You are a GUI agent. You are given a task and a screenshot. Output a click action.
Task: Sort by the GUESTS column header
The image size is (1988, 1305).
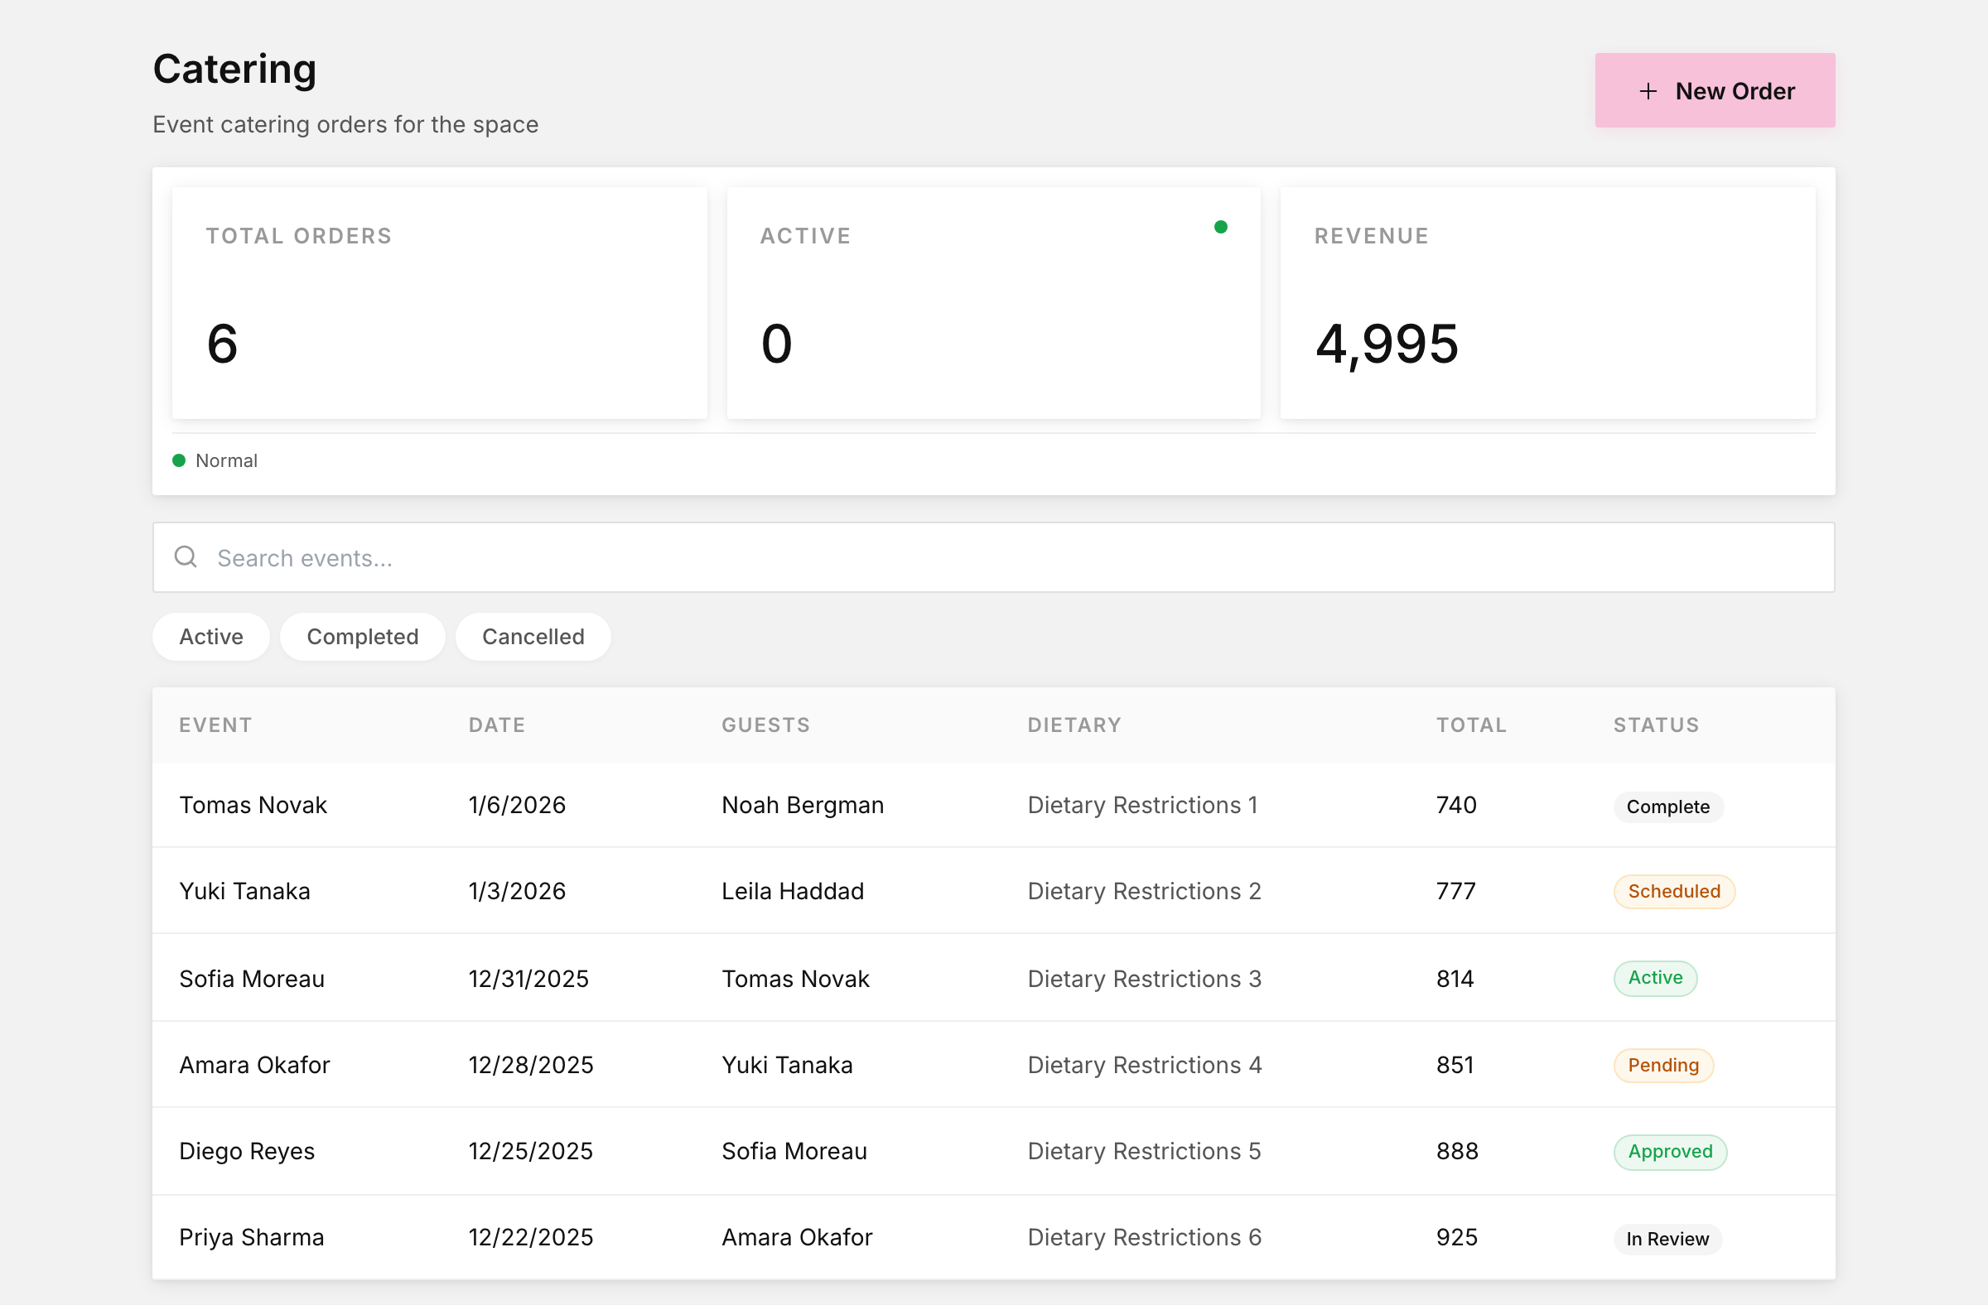766,725
